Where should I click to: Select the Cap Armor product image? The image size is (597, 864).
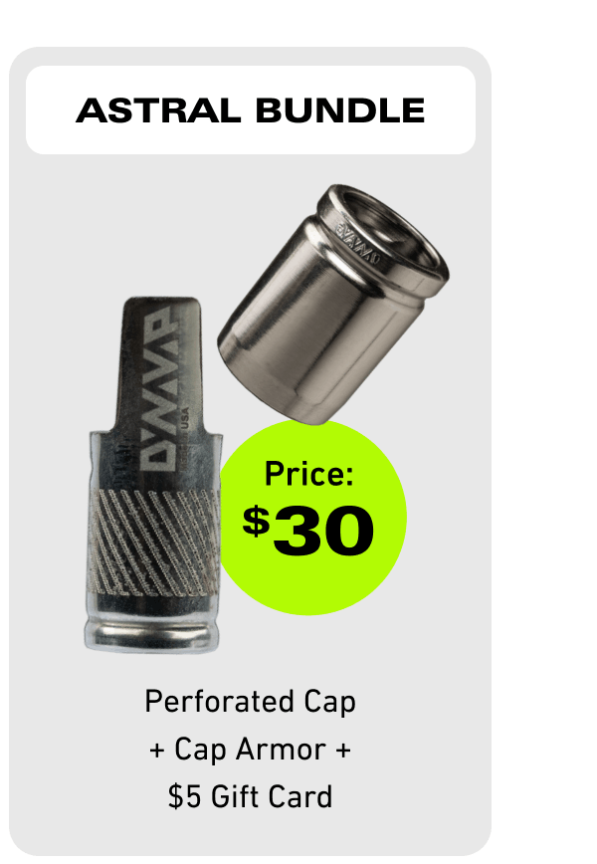(x=154, y=475)
